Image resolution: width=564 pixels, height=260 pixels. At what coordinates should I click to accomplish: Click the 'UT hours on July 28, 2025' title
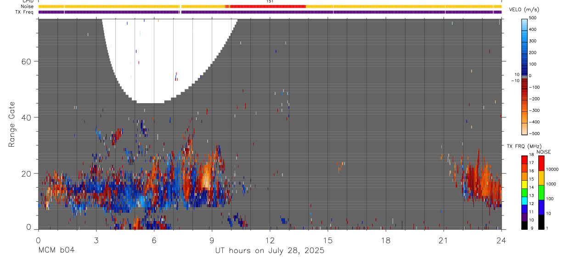[x=270, y=251]
